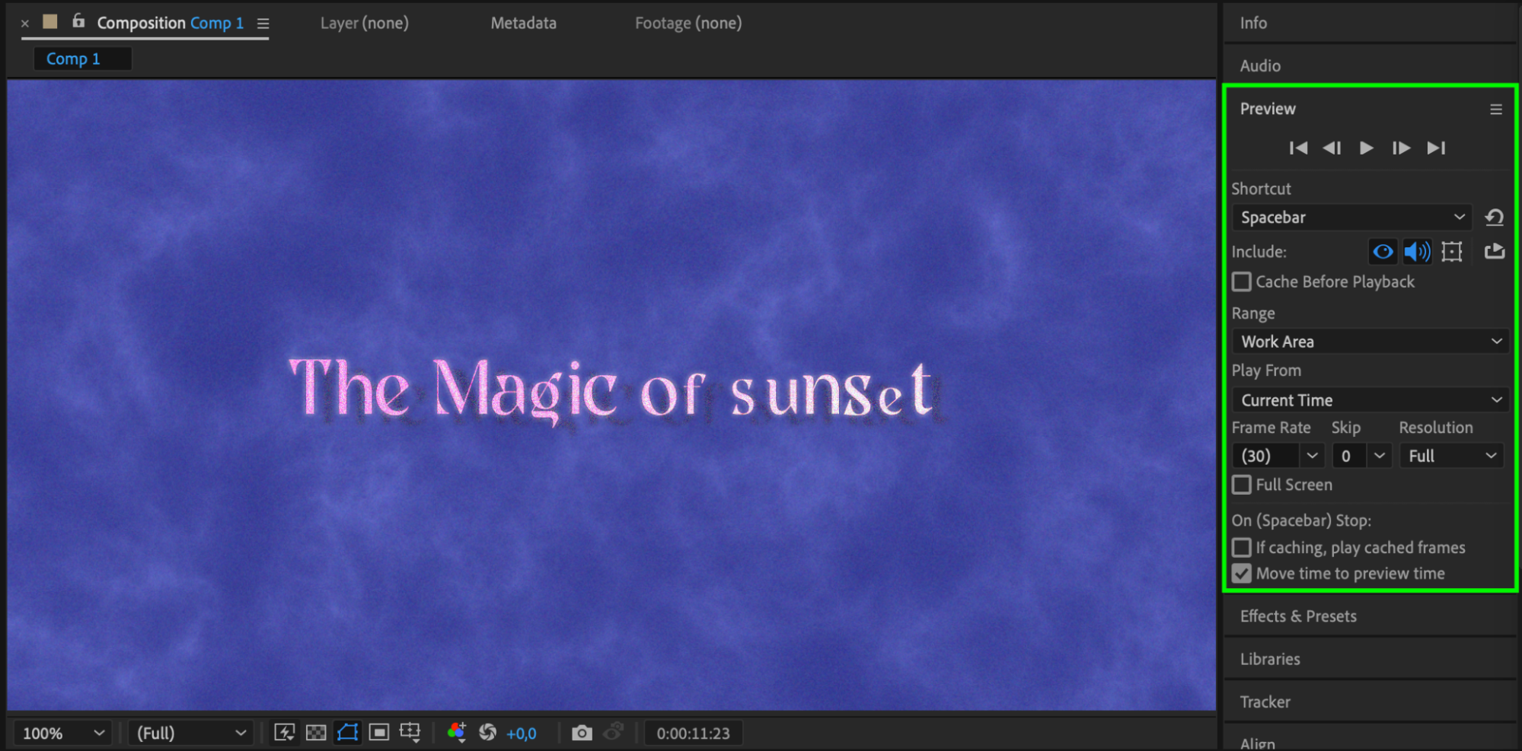Open the Skip frames dropdown
1522x751 pixels.
coord(1379,456)
